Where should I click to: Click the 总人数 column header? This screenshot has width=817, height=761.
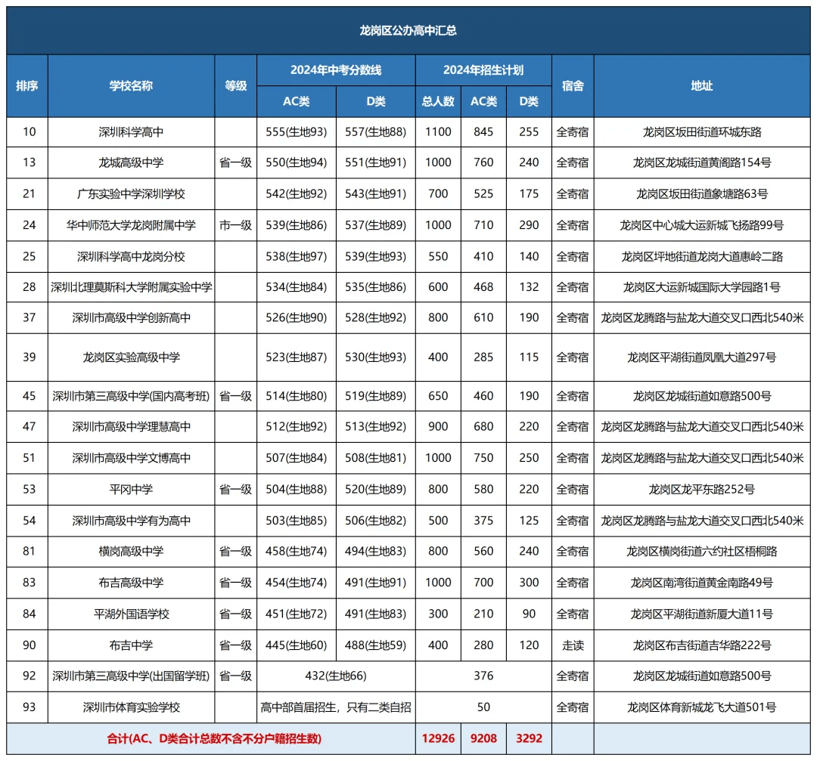tap(437, 101)
